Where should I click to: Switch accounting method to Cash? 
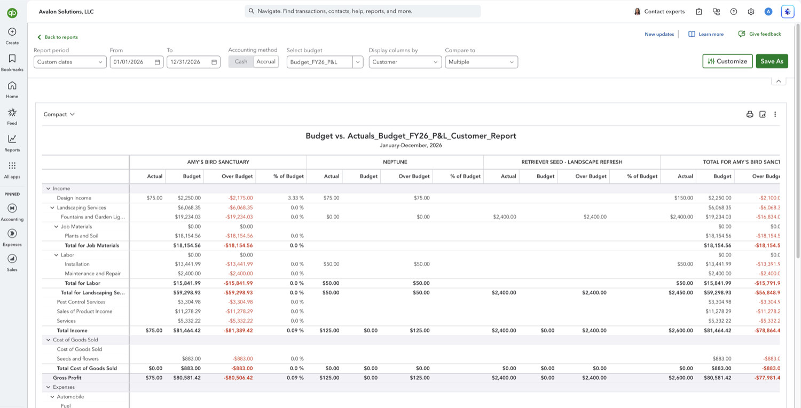click(x=241, y=61)
